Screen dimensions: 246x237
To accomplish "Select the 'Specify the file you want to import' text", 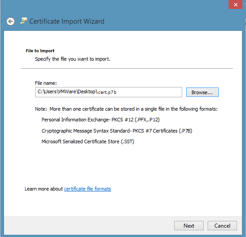I will [72, 59].
